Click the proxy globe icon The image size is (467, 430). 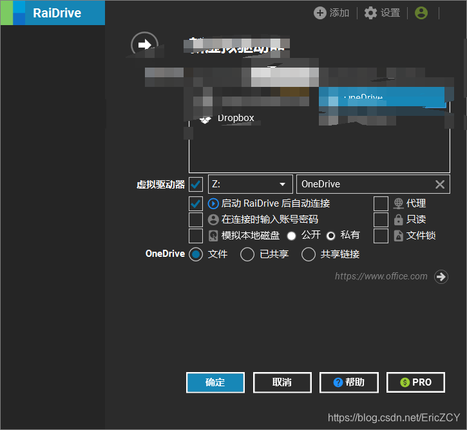[399, 204]
